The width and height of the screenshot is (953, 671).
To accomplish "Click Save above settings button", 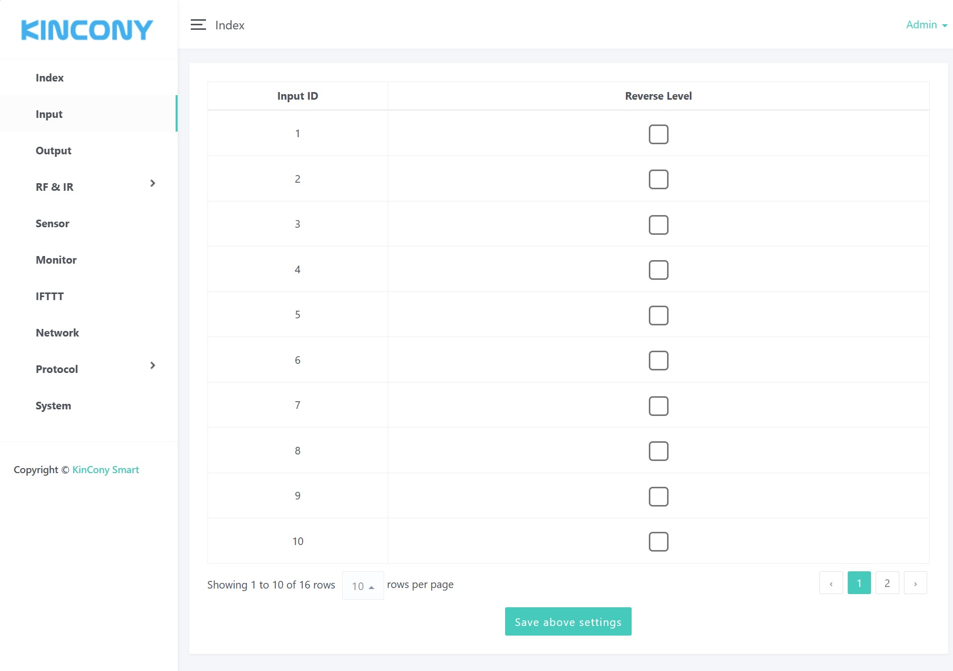I will click(568, 621).
